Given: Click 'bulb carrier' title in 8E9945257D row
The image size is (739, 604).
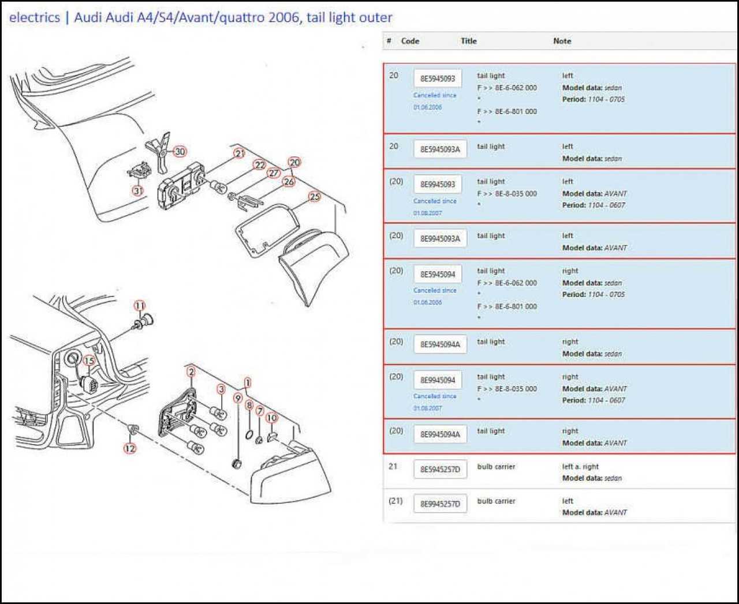Looking at the screenshot, I should point(496,501).
